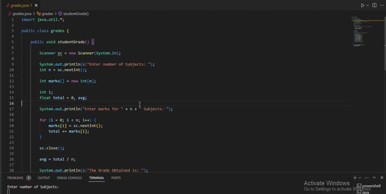
Task: Run the Java file with the play icon
Action: pyautogui.click(x=362, y=5)
